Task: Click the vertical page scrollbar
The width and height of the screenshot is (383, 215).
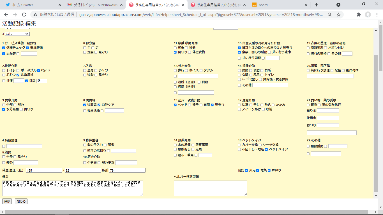Action: [380, 112]
